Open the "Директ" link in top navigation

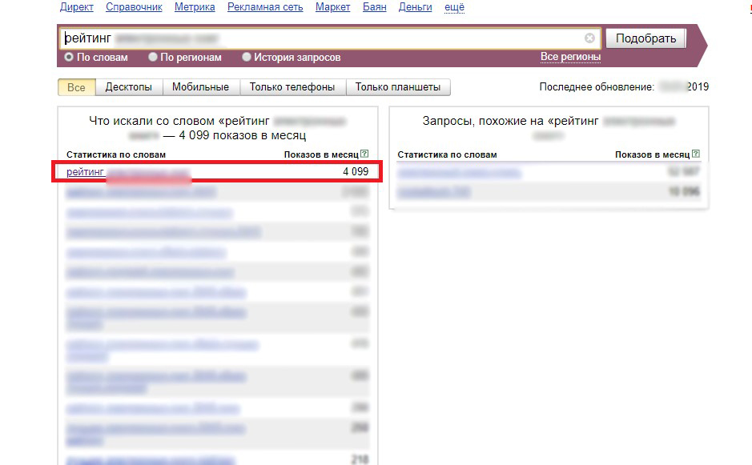(77, 7)
